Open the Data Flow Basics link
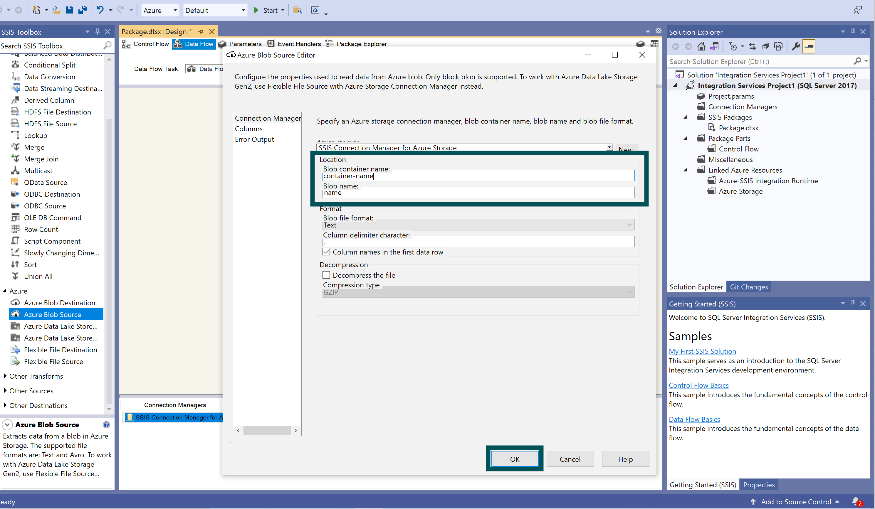875x509 pixels. tap(694, 419)
